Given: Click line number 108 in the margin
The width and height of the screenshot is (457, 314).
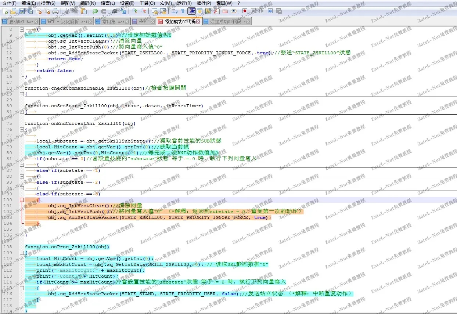Looking at the screenshot, I should (x=8, y=247).
